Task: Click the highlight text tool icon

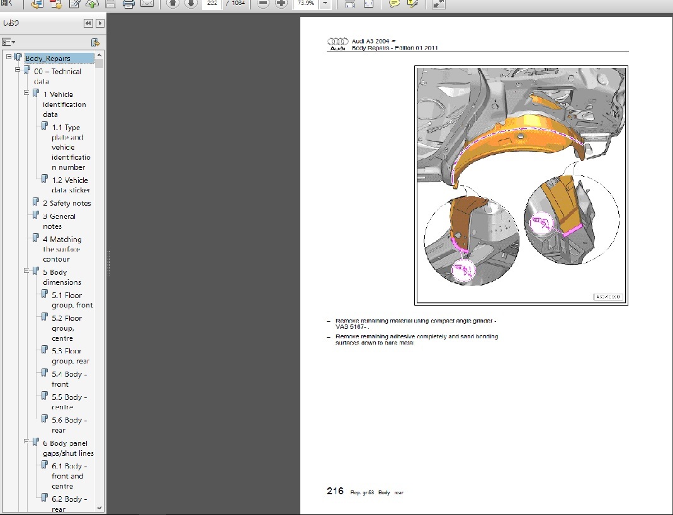Action: (412, 4)
